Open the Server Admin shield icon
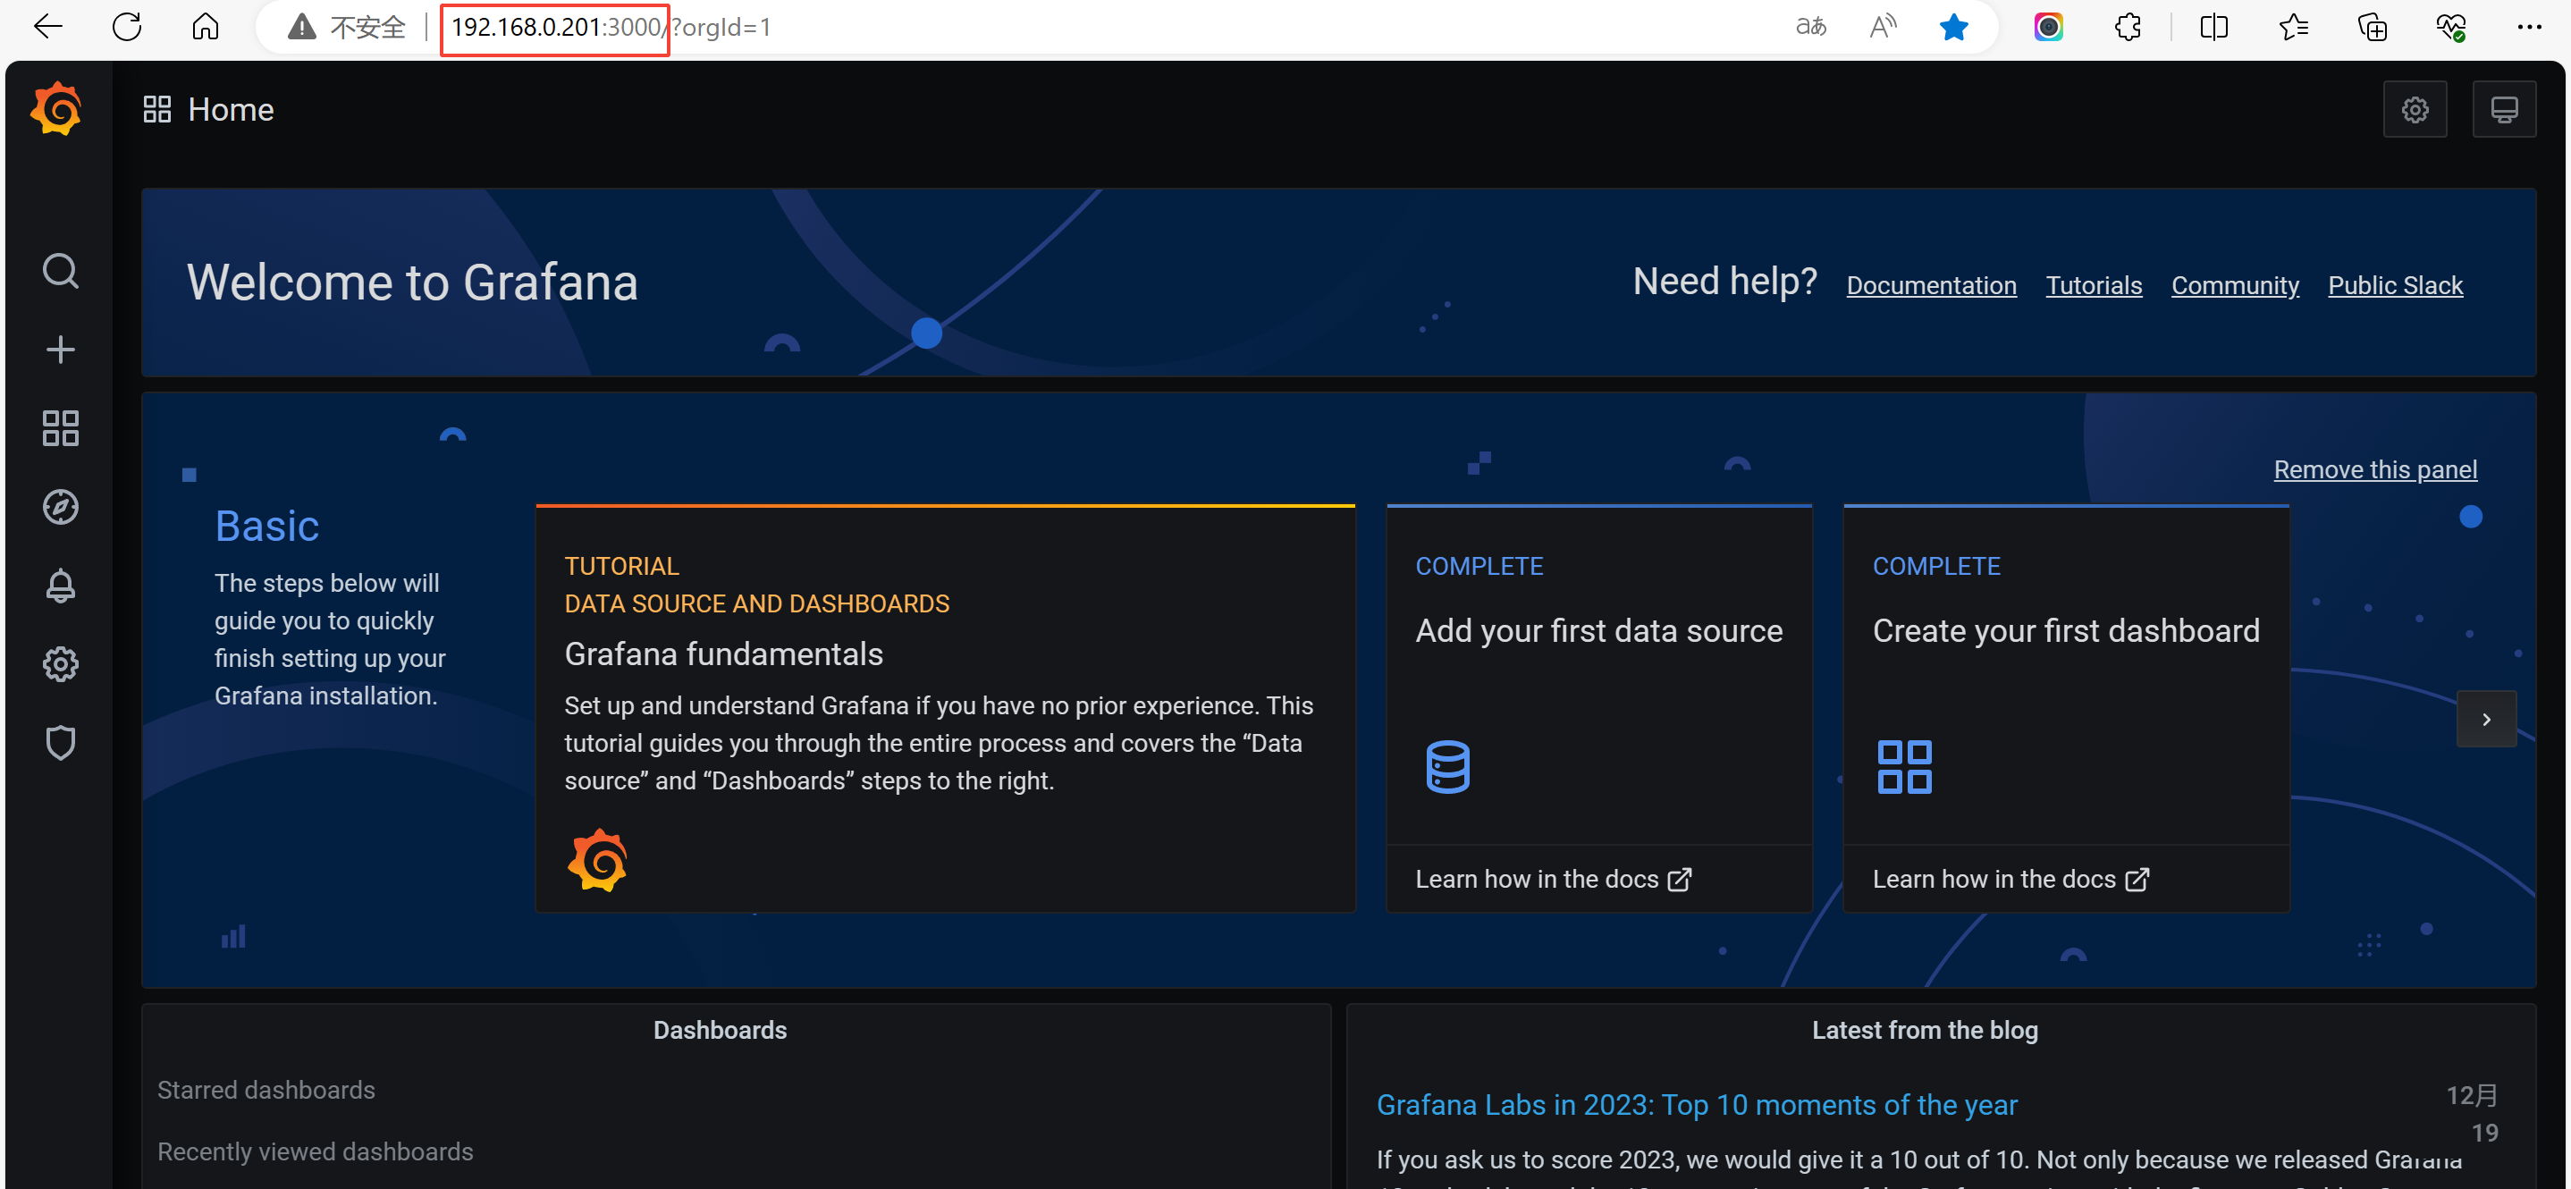The width and height of the screenshot is (2571, 1189). [61, 743]
